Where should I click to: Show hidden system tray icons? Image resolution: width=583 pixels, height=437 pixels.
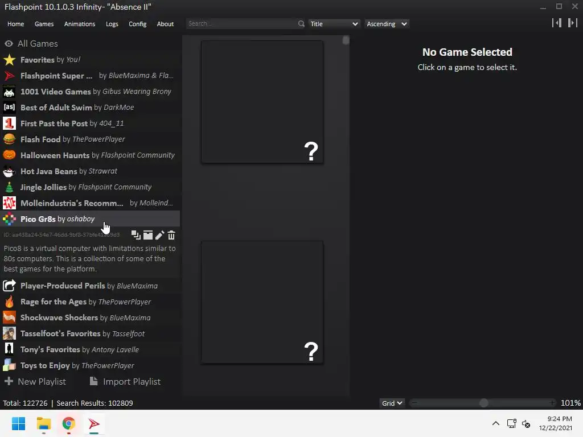click(496, 423)
